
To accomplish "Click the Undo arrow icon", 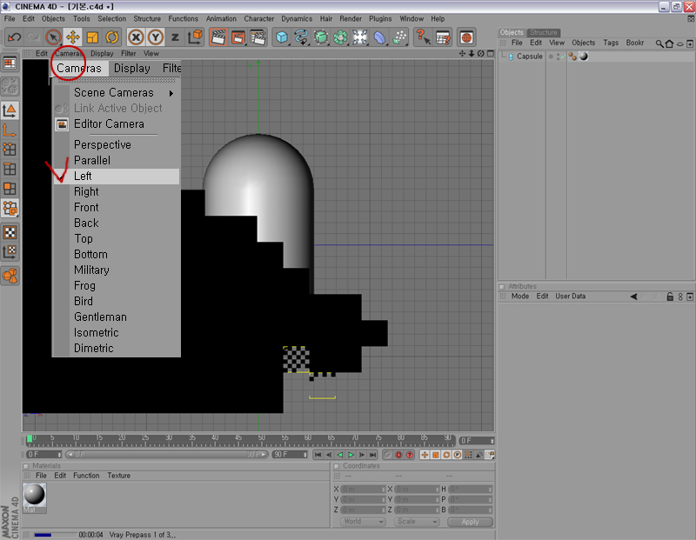I will [x=14, y=37].
